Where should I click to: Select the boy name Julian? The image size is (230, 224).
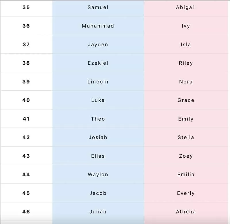(x=98, y=212)
